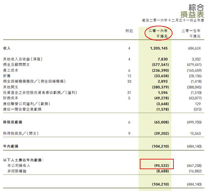Image resolution: width=207 pixels, height=191 pixels.
Task: Select the value (372)
Action: click(198, 109)
